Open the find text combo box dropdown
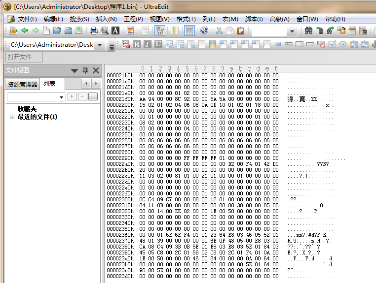This screenshot has height=283, width=376. pos(292,31)
